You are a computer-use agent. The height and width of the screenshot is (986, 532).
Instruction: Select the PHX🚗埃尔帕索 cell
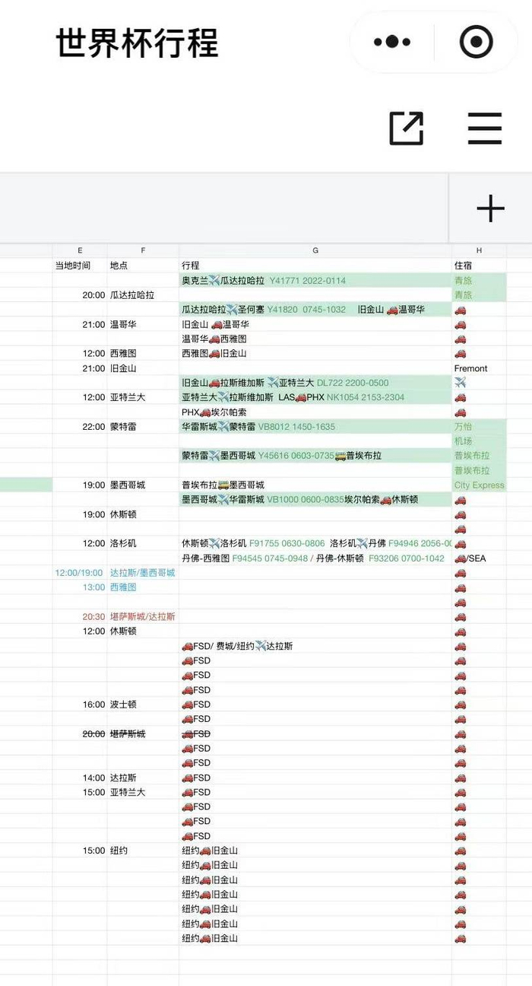pos(315,412)
